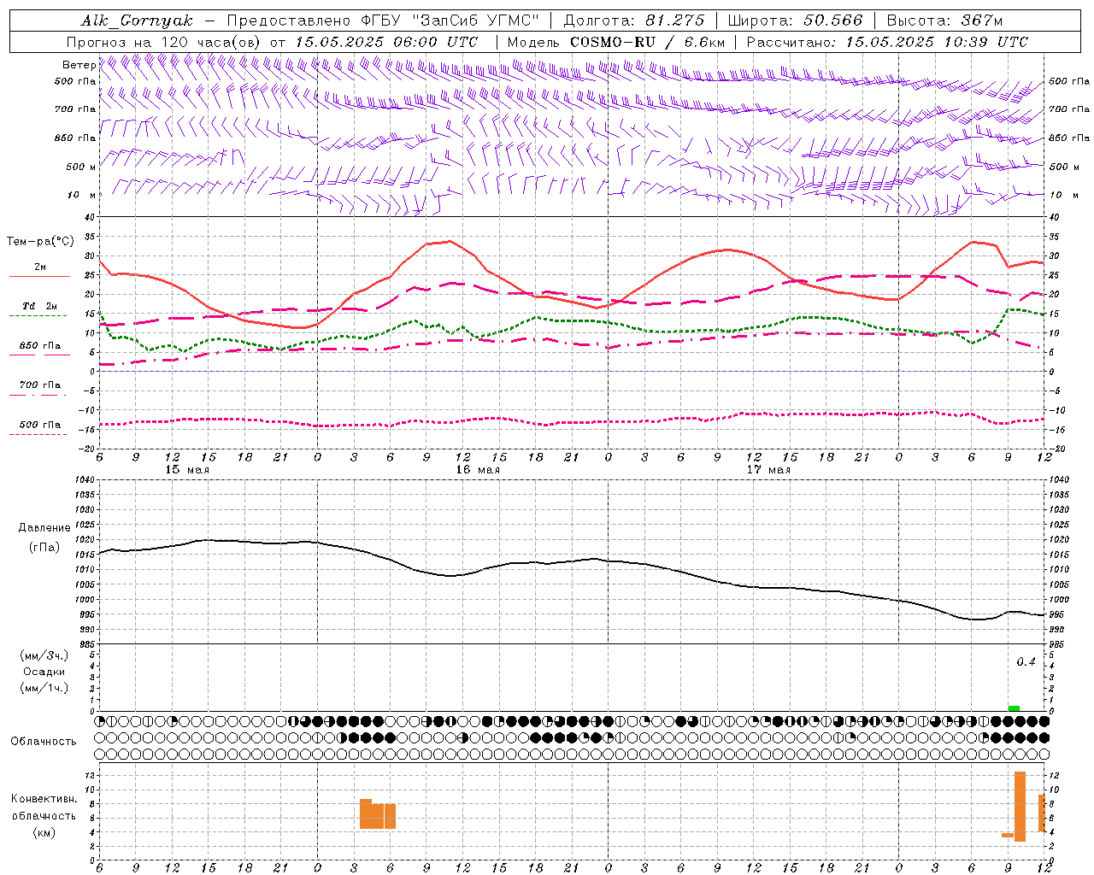This screenshot has width=1094, height=875.
Task: Click the Широта: 50.566 value
Action: pos(796,21)
